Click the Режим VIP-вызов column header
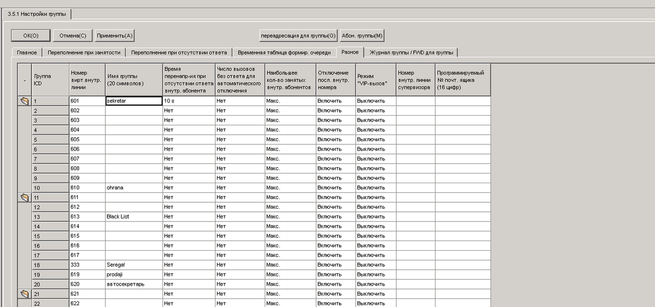Image resolution: width=655 pixels, height=307 pixels. [x=376, y=80]
